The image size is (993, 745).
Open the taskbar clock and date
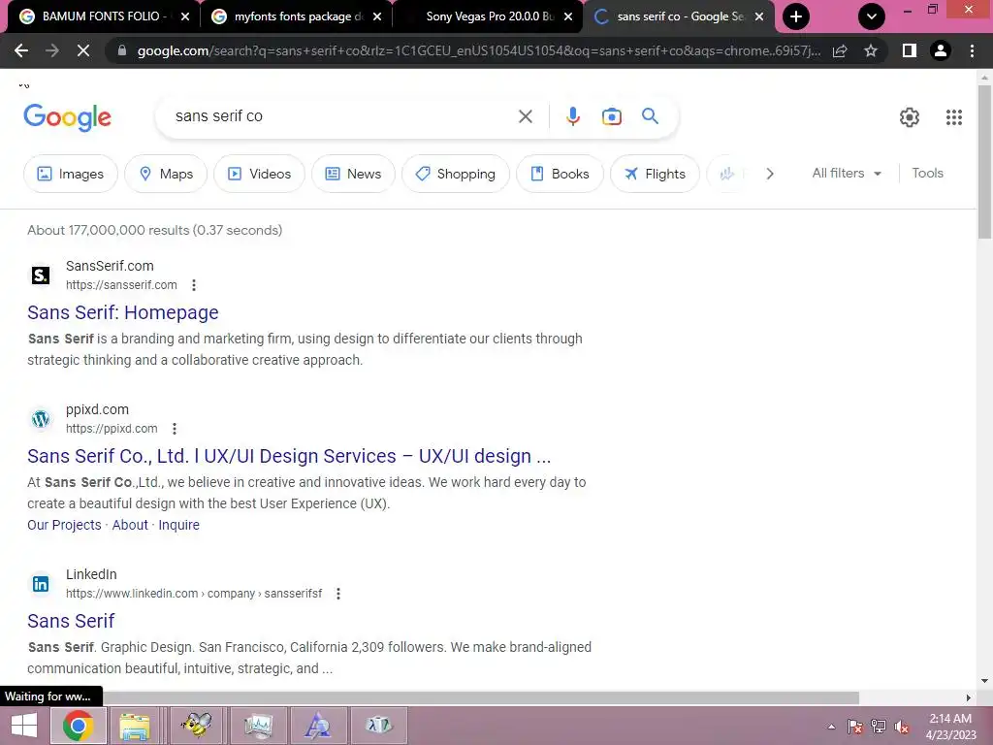pos(950,727)
